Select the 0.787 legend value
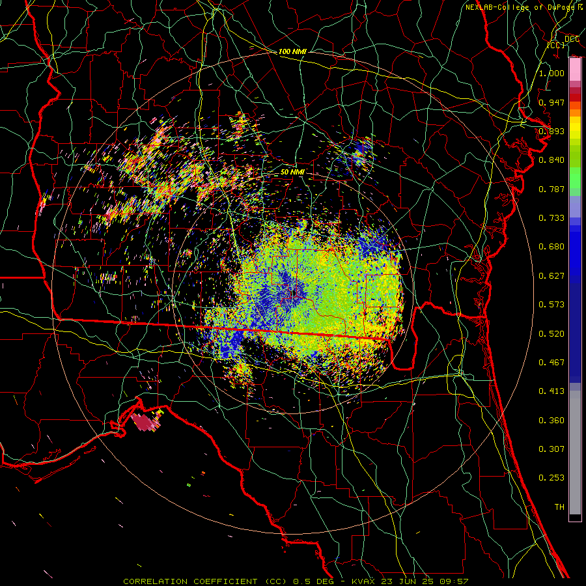Screen dimensions: 586x586 tap(551, 189)
